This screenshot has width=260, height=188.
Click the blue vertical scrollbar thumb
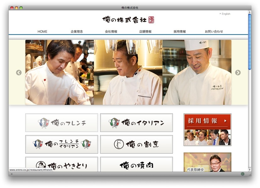click(250, 42)
